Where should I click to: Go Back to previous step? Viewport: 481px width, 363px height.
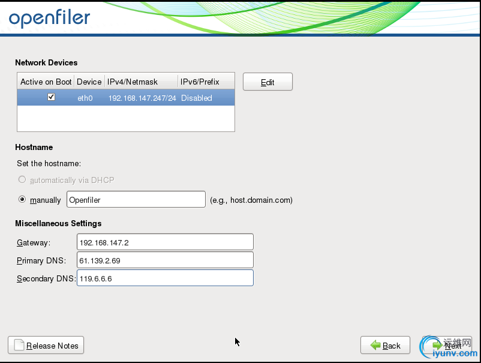click(385, 345)
